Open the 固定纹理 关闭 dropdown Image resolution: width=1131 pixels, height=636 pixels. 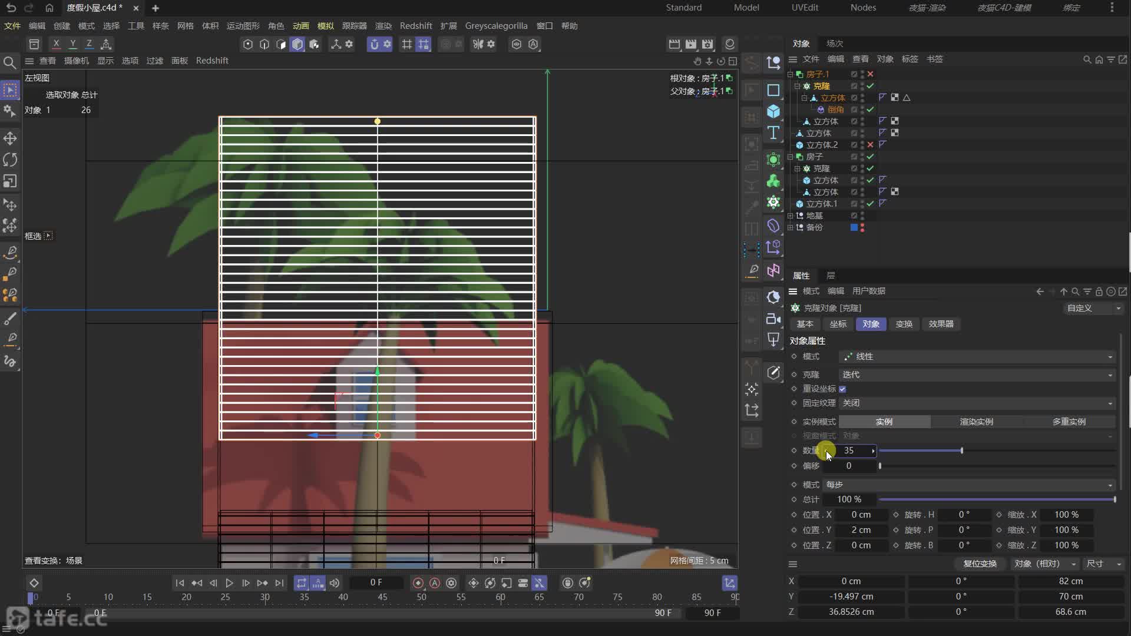click(x=977, y=403)
